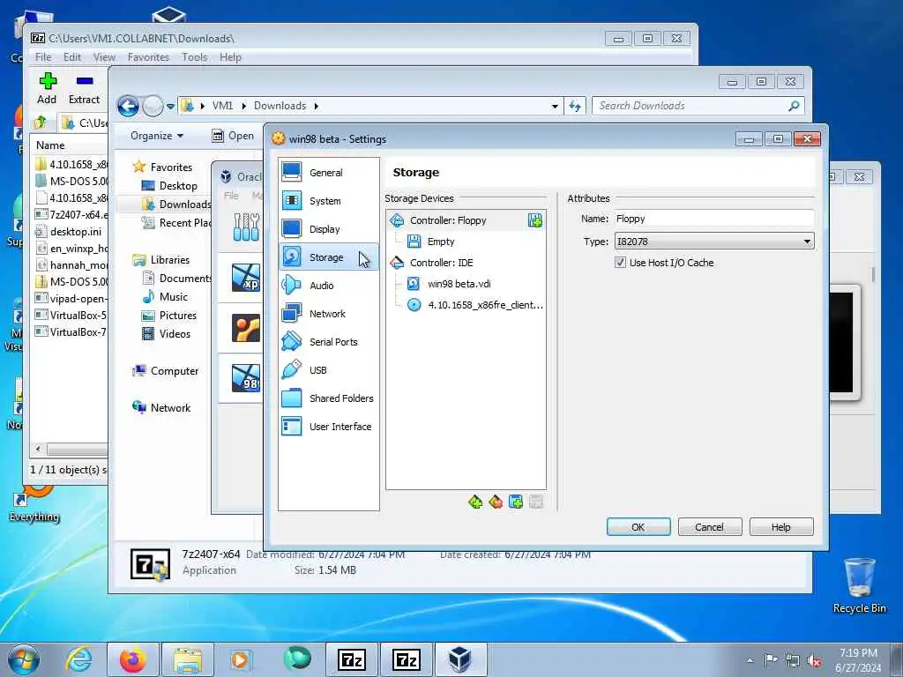
Task: Show hidden system tray icons
Action: 750,661
